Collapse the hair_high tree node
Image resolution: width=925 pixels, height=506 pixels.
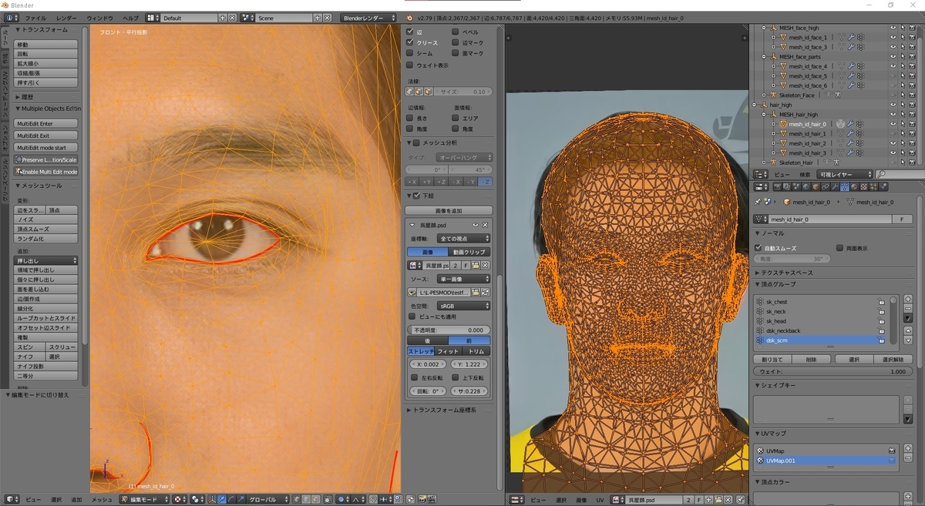tap(754, 105)
